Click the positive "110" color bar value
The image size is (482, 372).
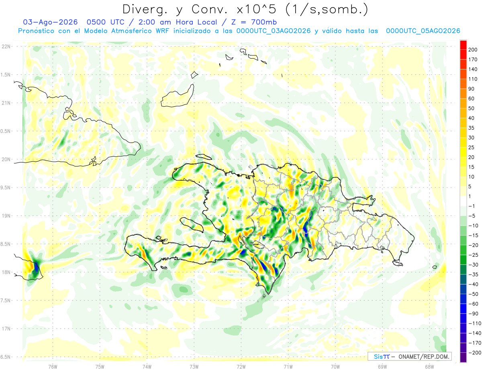pyautogui.click(x=473, y=79)
